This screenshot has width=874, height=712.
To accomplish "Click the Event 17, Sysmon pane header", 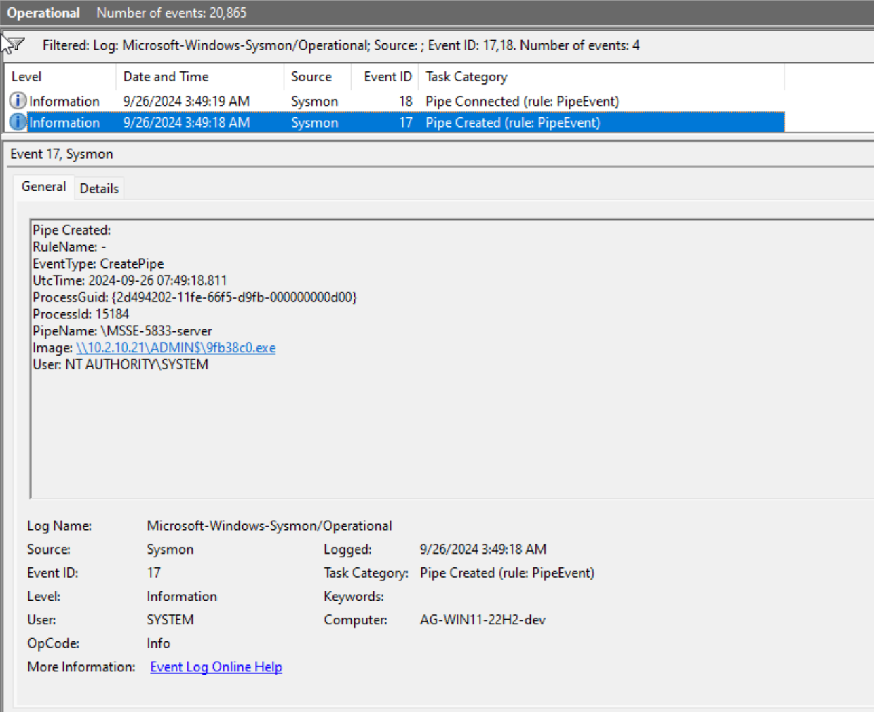I will point(62,154).
